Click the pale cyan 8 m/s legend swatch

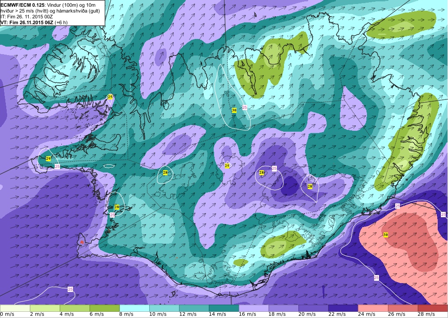pos(134,308)
